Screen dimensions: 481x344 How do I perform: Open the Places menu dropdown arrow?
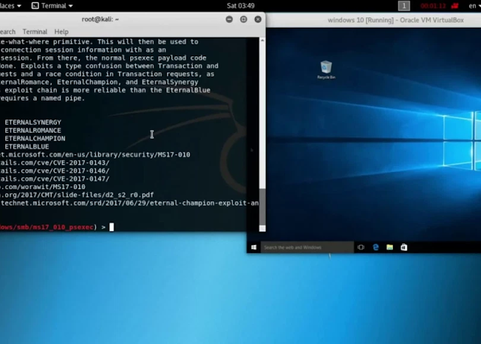pos(19,6)
